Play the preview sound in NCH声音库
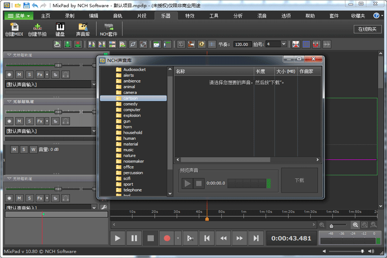 pyautogui.click(x=187, y=183)
